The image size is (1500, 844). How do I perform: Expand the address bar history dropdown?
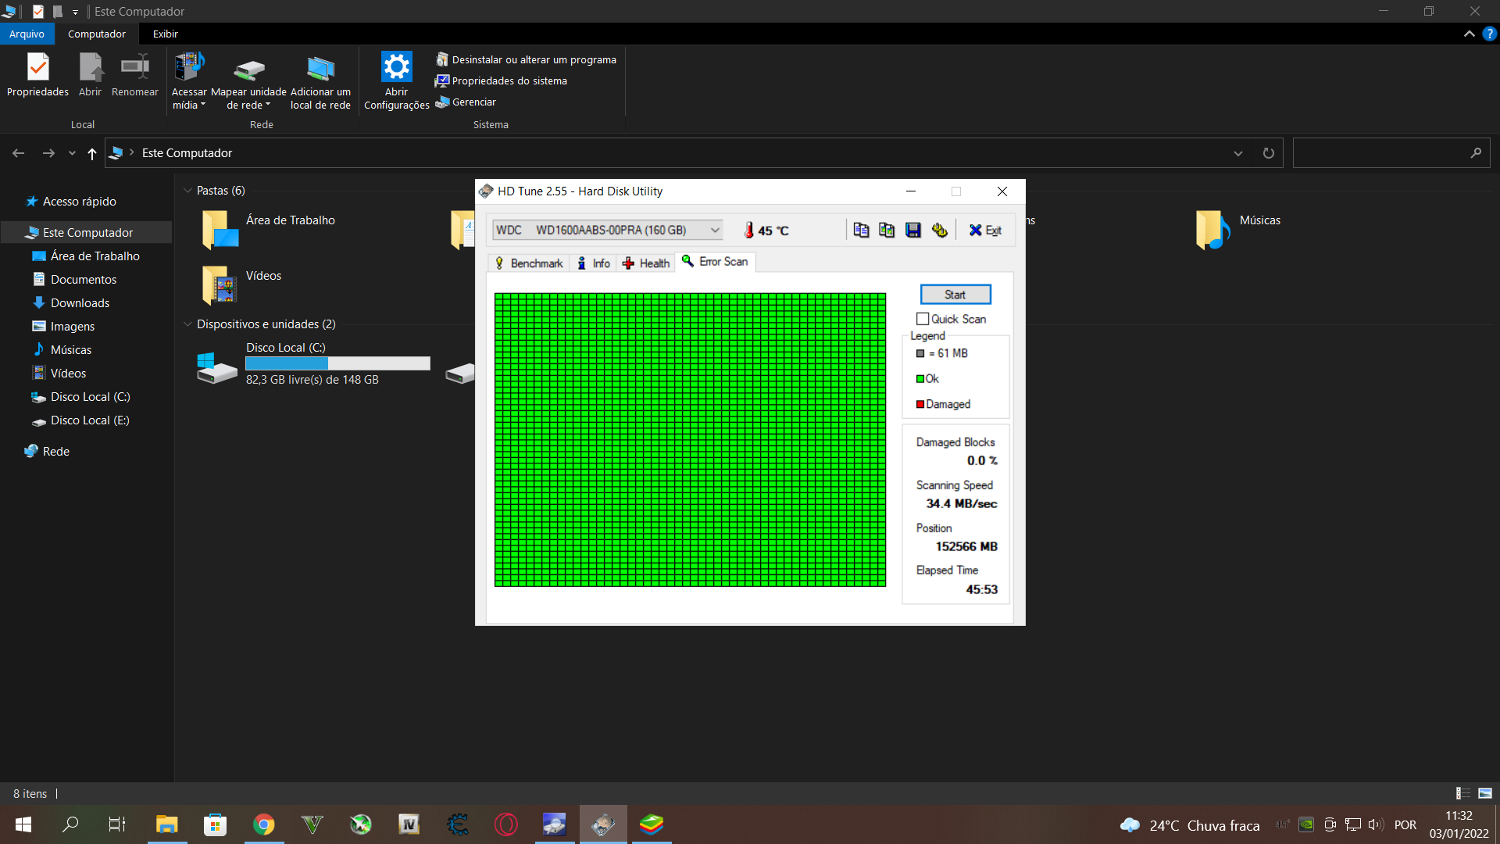coord(1237,153)
